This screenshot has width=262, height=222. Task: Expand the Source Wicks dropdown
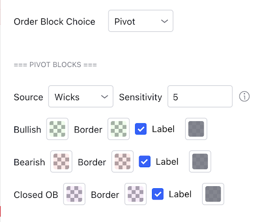[81, 96]
